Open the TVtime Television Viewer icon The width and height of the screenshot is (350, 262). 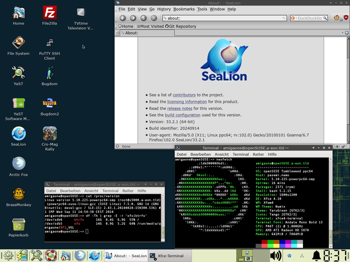click(80, 18)
